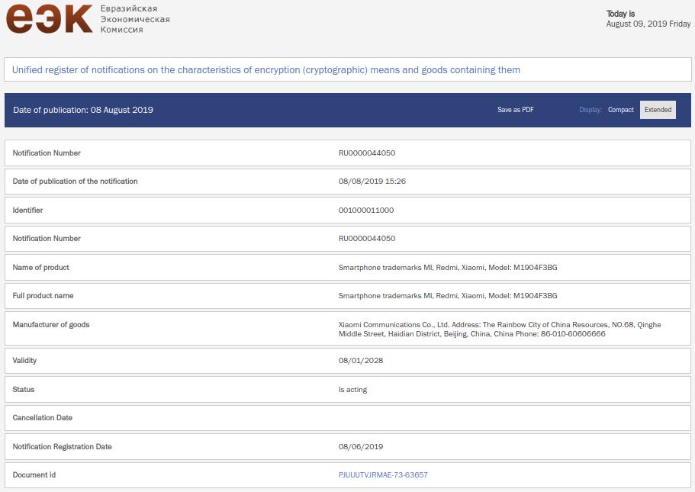This screenshot has height=492, width=695.
Task: Click the Cancellation Date row label
Action: (43, 418)
